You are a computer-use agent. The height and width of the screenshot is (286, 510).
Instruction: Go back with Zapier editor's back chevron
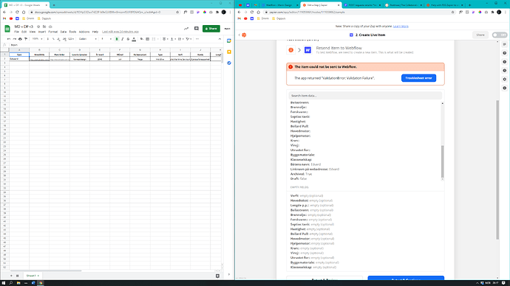[239, 35]
